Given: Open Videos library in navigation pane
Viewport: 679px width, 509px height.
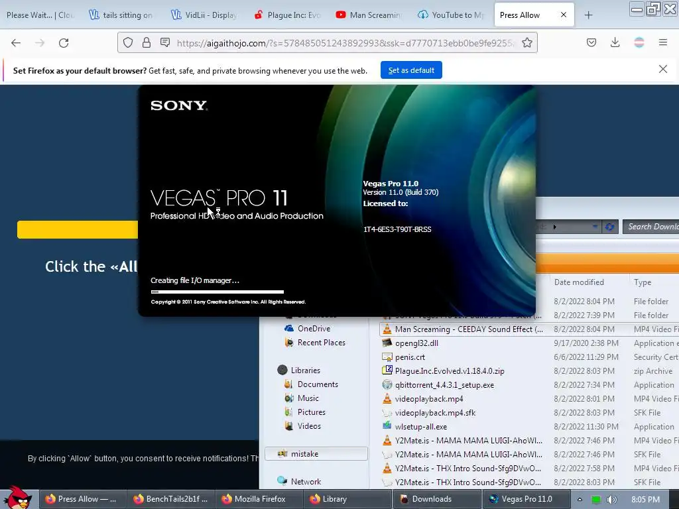Looking at the screenshot, I should click(x=309, y=426).
